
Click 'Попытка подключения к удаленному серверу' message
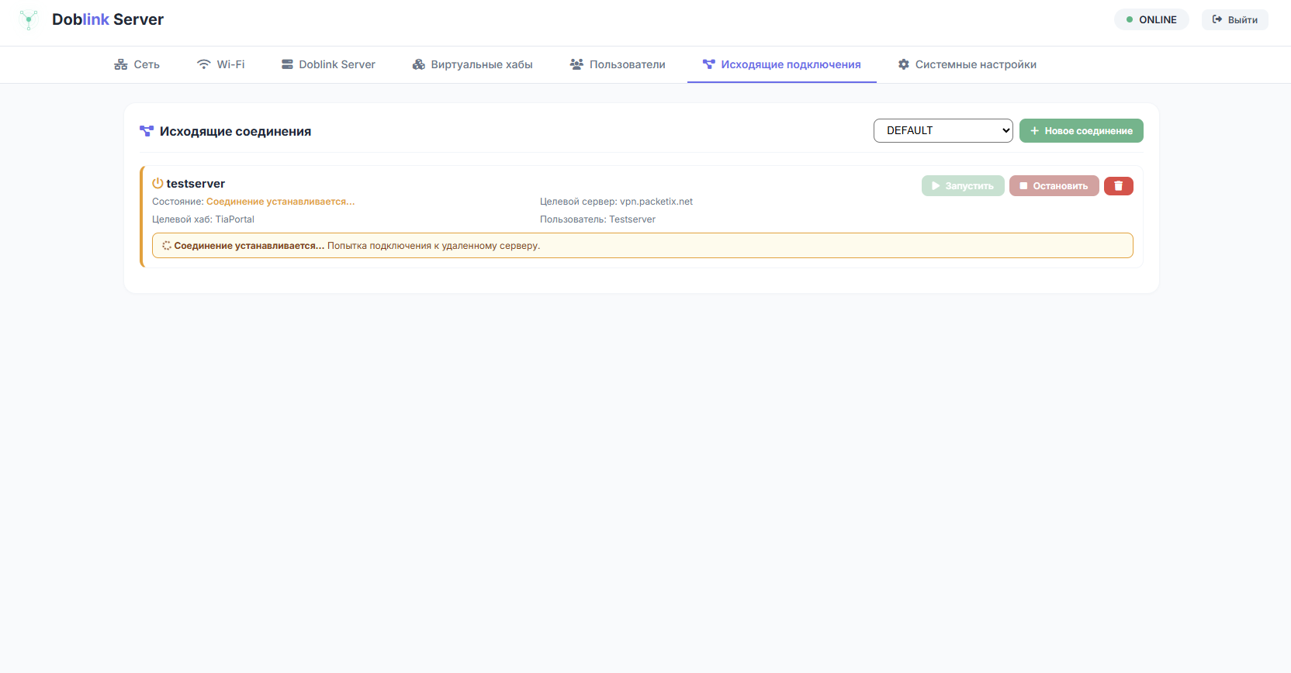pos(434,246)
